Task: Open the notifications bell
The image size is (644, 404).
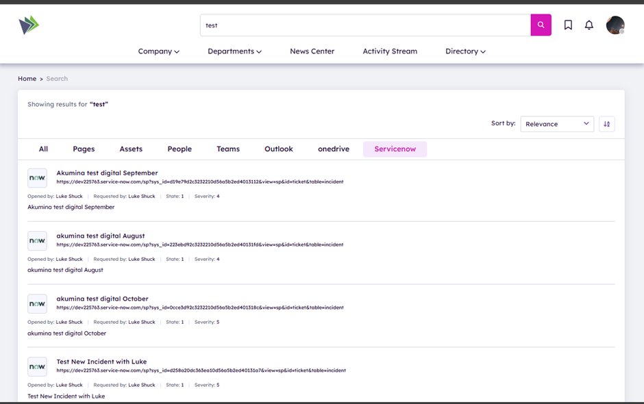Action: pos(589,25)
